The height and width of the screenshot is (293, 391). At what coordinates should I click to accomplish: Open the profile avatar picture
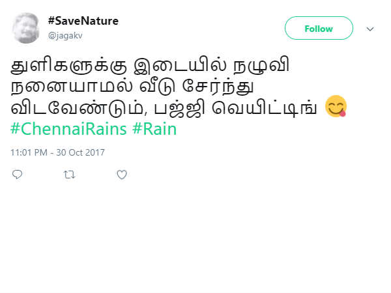click(x=26, y=27)
